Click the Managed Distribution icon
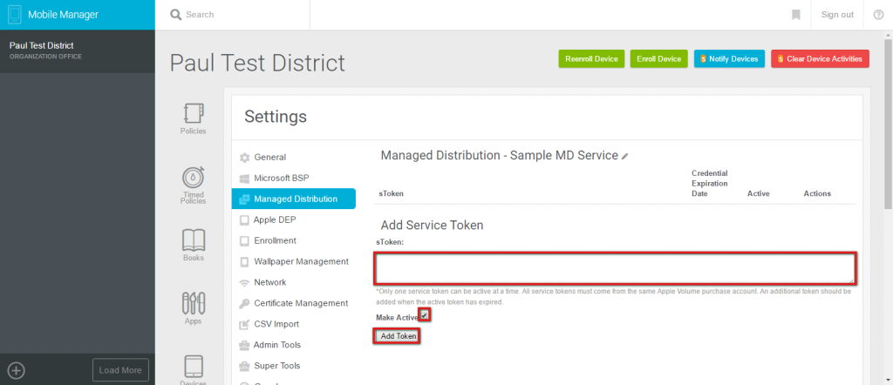 [244, 199]
